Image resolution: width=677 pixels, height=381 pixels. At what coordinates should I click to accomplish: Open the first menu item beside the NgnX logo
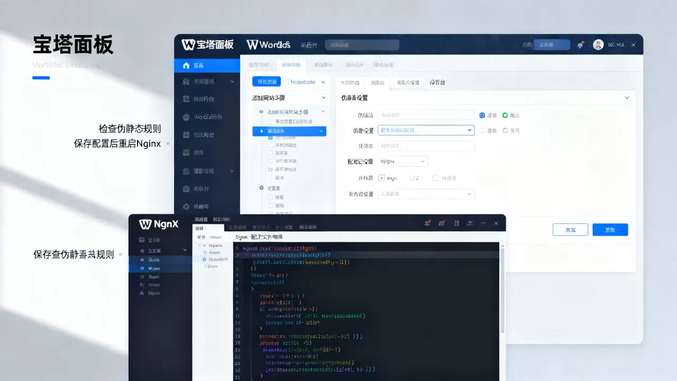point(201,219)
